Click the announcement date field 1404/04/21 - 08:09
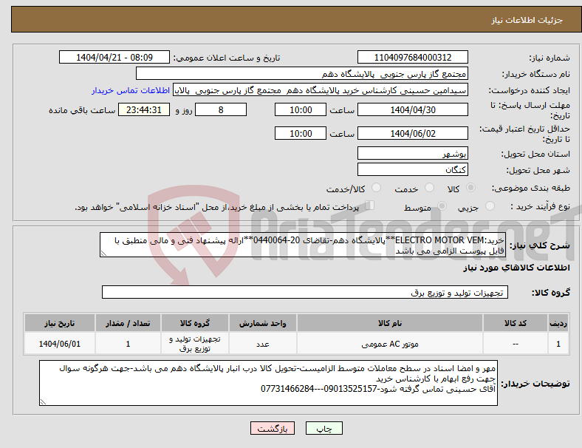Image resolution: width=582 pixels, height=448 pixels. pos(114,57)
